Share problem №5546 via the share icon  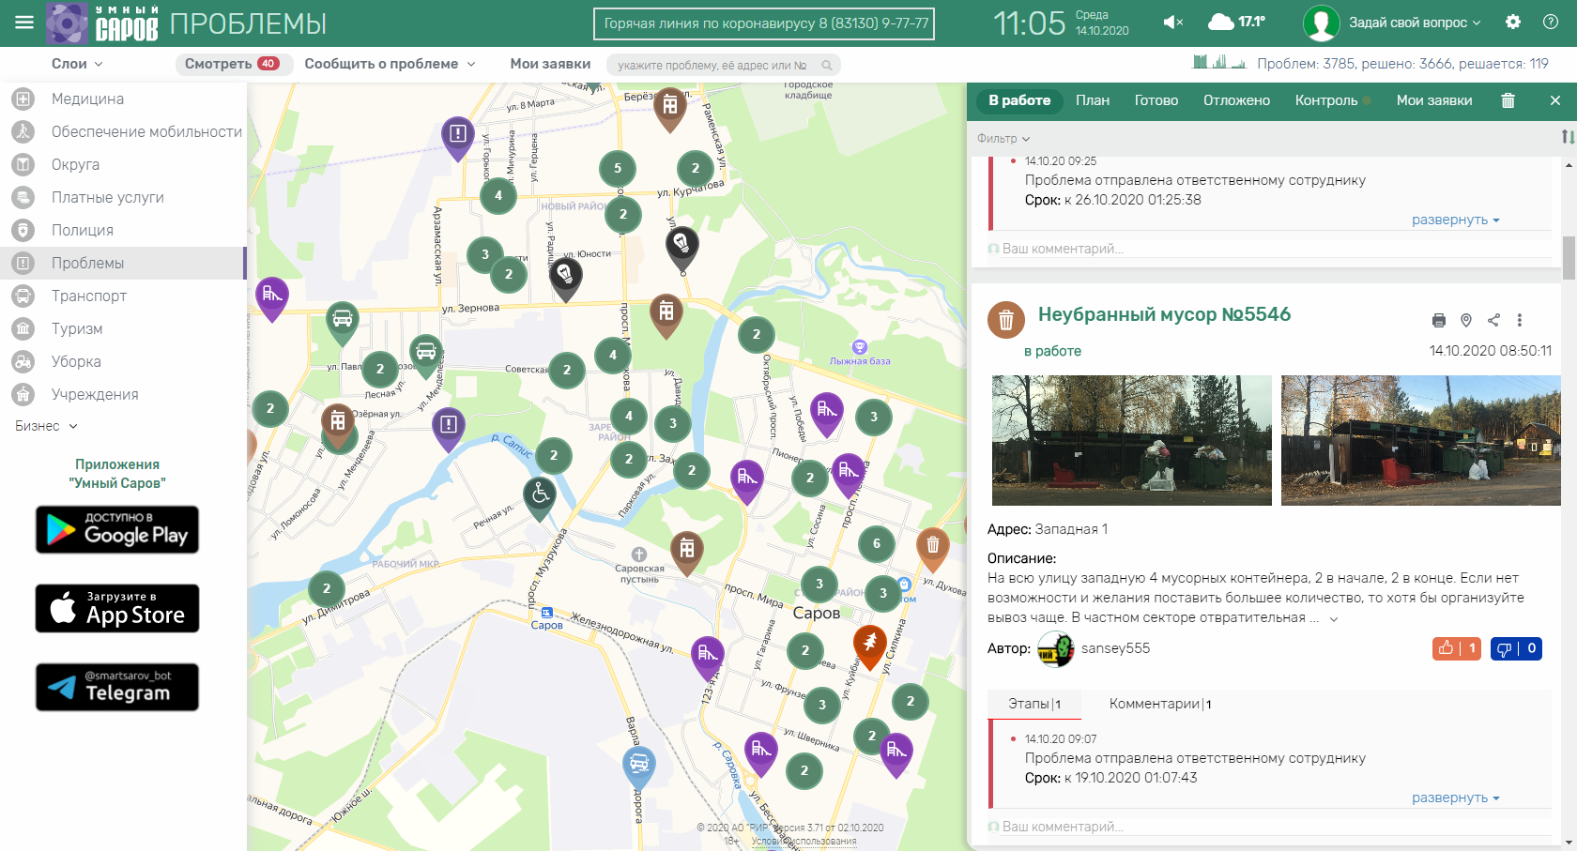(1493, 321)
